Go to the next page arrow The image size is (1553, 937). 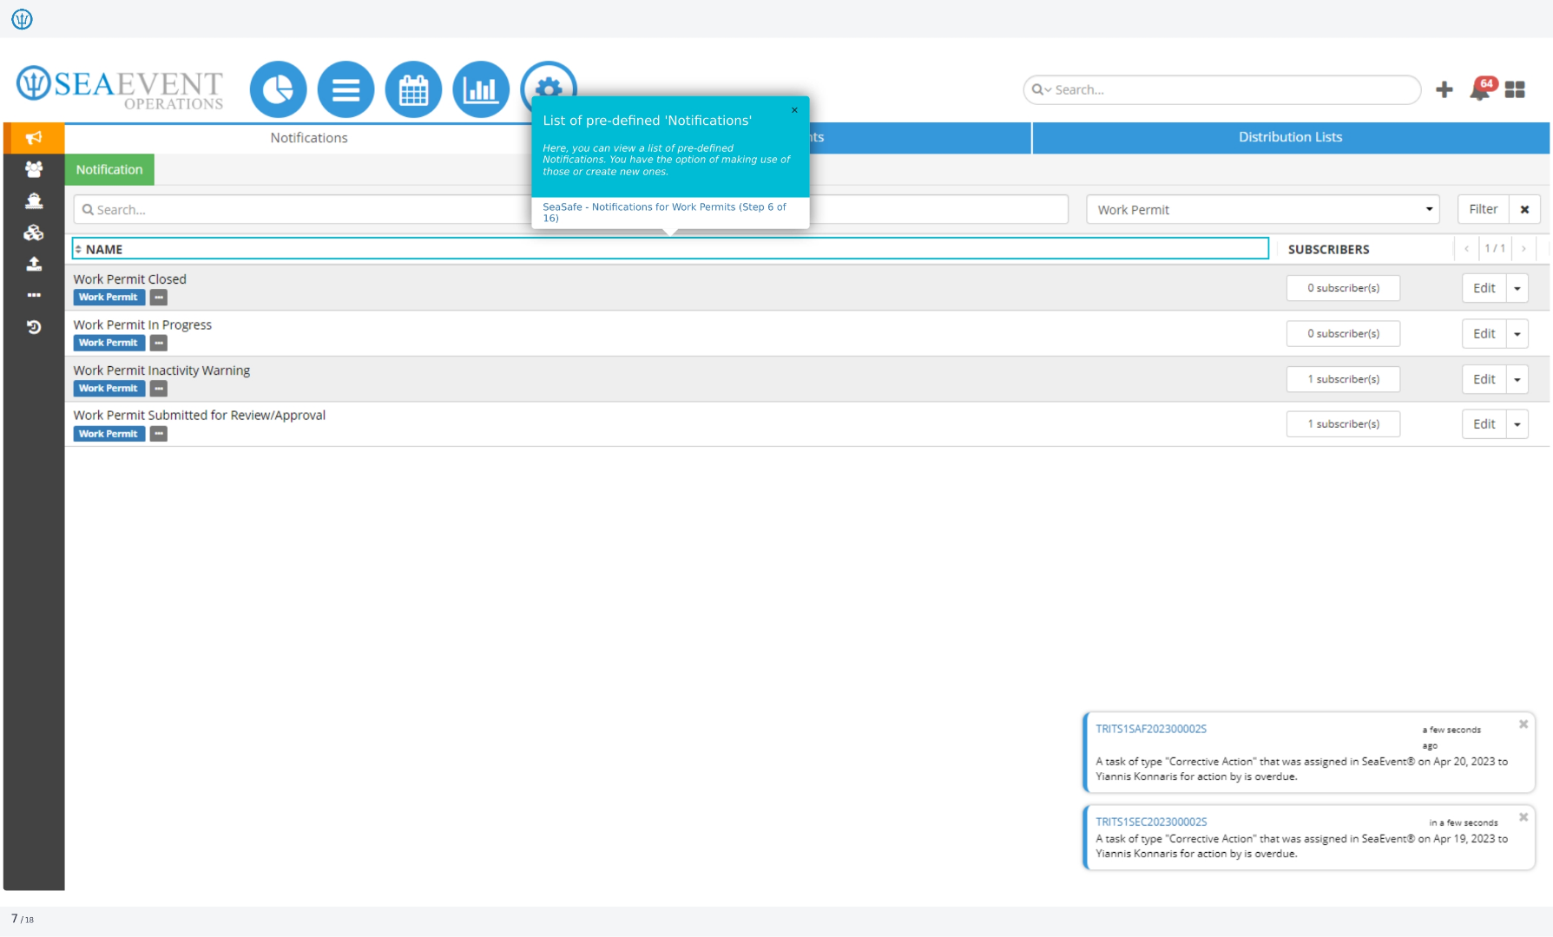1523,249
